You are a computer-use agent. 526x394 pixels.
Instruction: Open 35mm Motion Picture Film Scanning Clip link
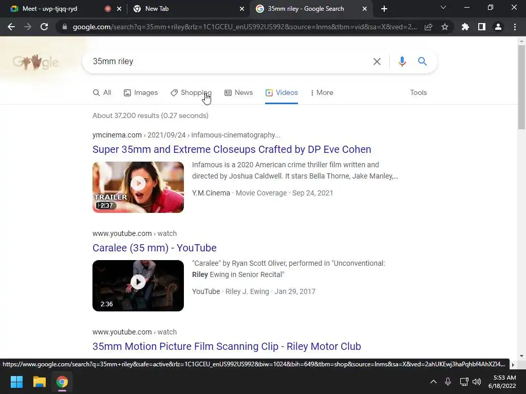tap(227, 346)
